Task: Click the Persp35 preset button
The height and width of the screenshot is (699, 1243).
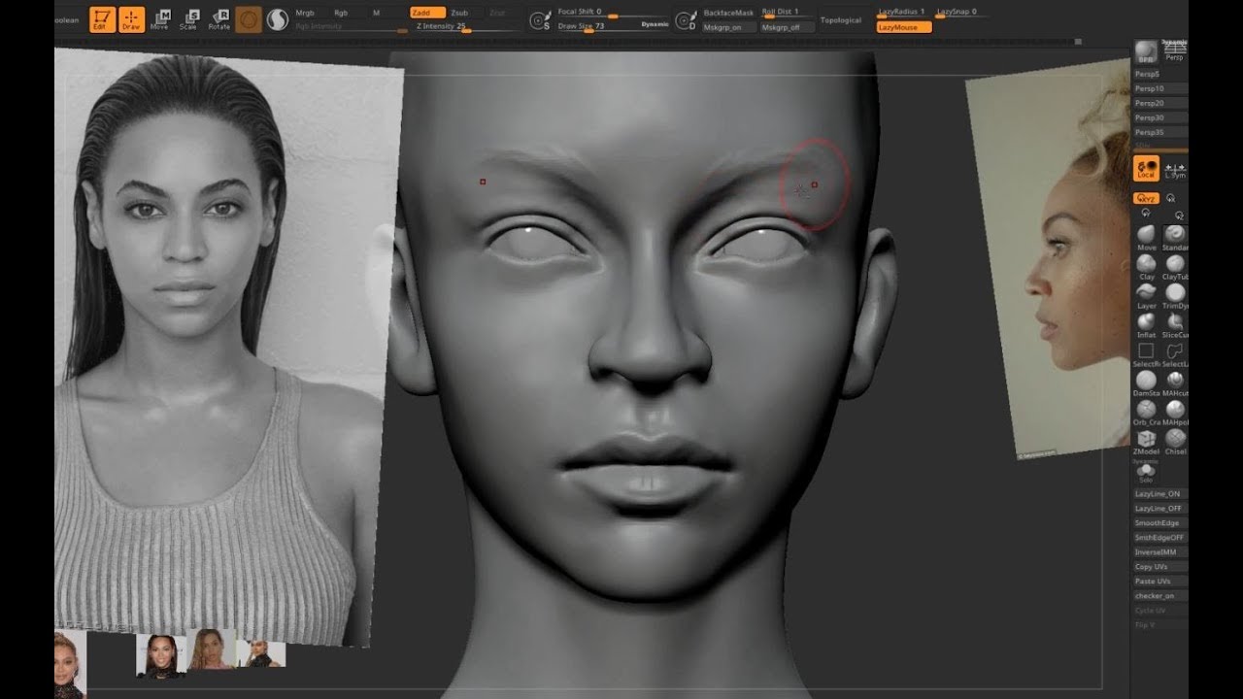Action: click(x=1160, y=132)
